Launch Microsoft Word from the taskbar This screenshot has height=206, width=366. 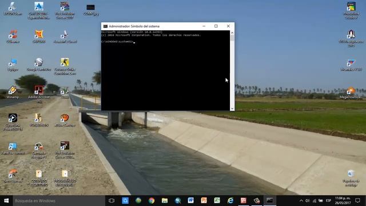(190, 201)
